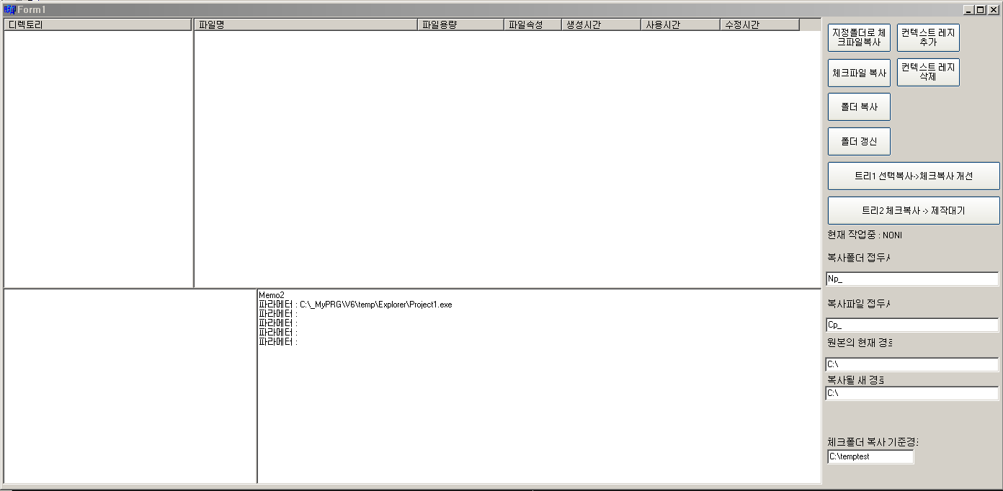Click the 복사파일 접두사 field containing Cp_
The image size is (1003, 491).
coord(912,325)
